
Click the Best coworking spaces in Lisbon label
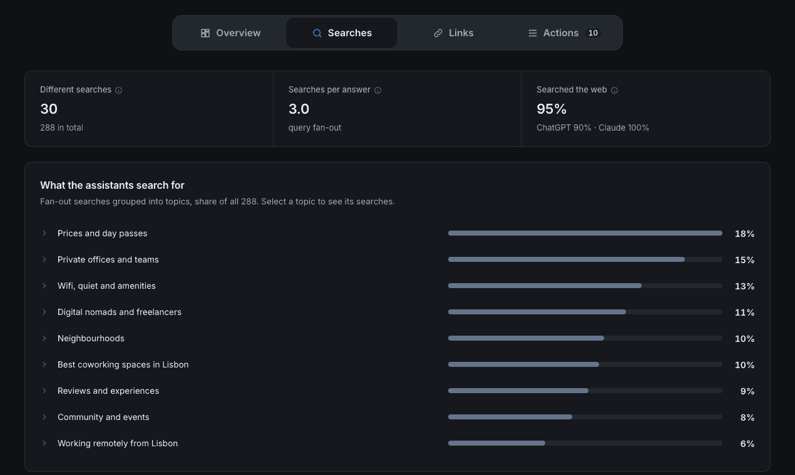tap(123, 364)
